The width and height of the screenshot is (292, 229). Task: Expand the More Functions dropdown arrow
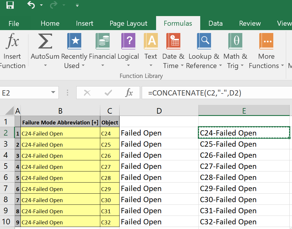(283, 65)
